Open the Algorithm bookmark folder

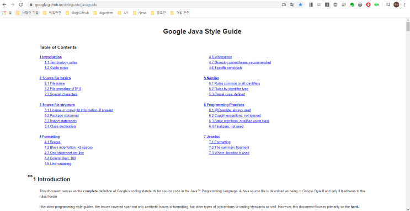point(103,13)
